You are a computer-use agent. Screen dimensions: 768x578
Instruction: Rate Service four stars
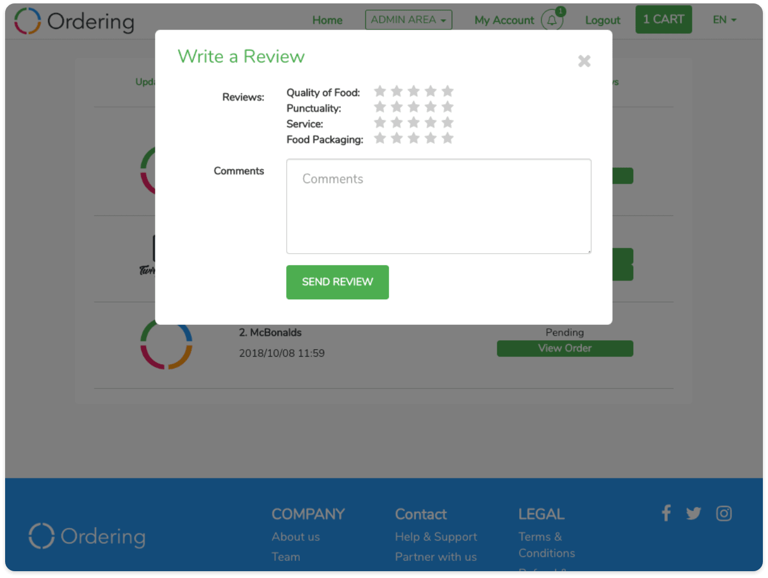tap(431, 122)
